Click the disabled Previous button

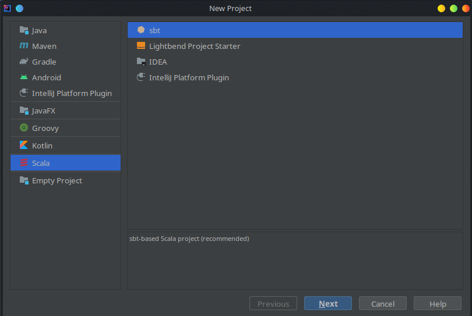click(x=273, y=303)
